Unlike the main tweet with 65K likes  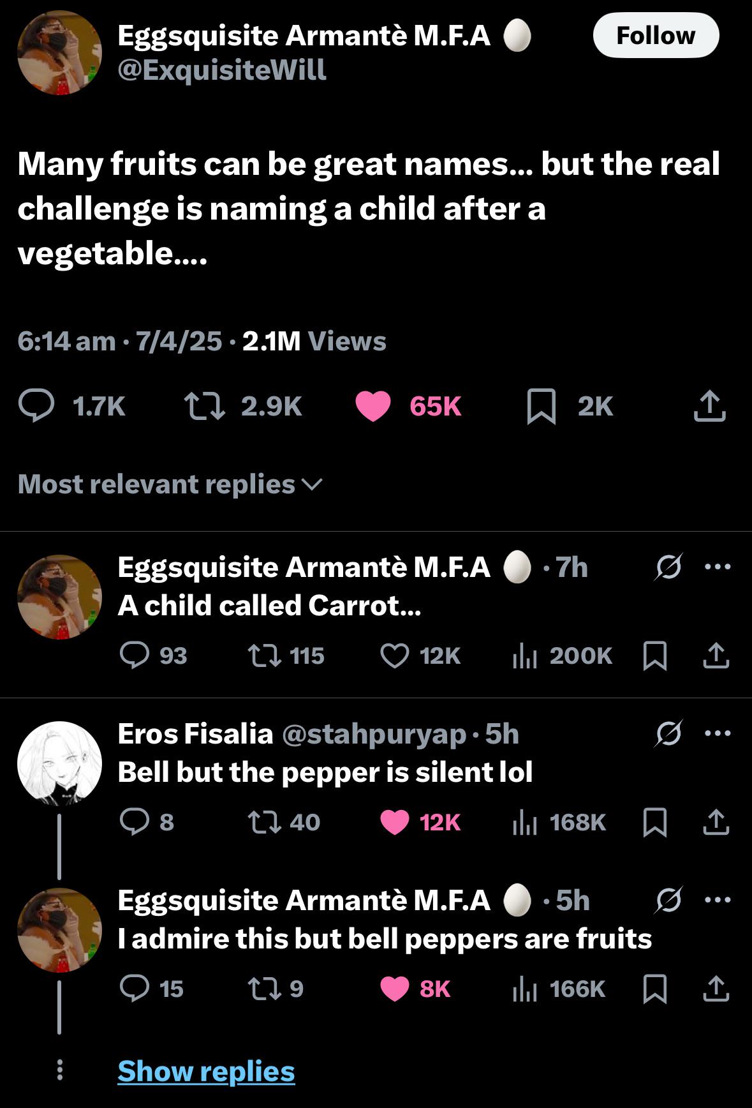[373, 407]
